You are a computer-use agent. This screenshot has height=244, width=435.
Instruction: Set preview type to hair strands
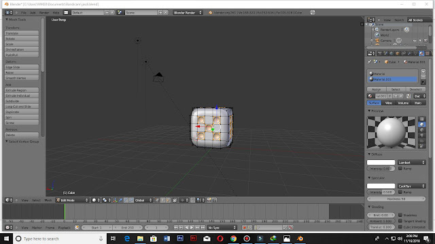click(x=421, y=141)
